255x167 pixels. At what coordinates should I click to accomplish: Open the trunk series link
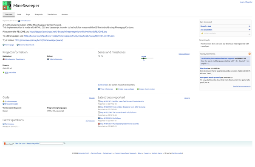pos(102,85)
